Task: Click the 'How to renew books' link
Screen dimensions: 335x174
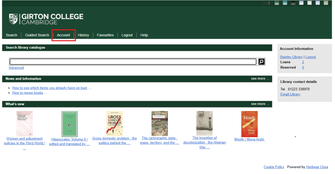Action: (28, 93)
